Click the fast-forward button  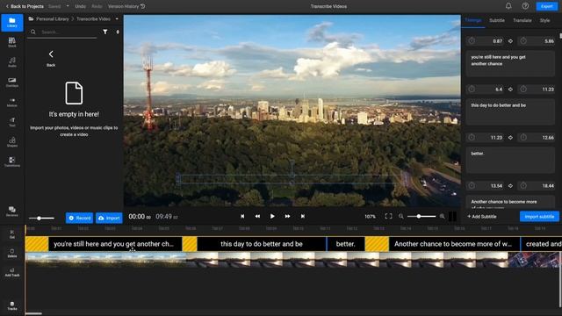[287, 216]
